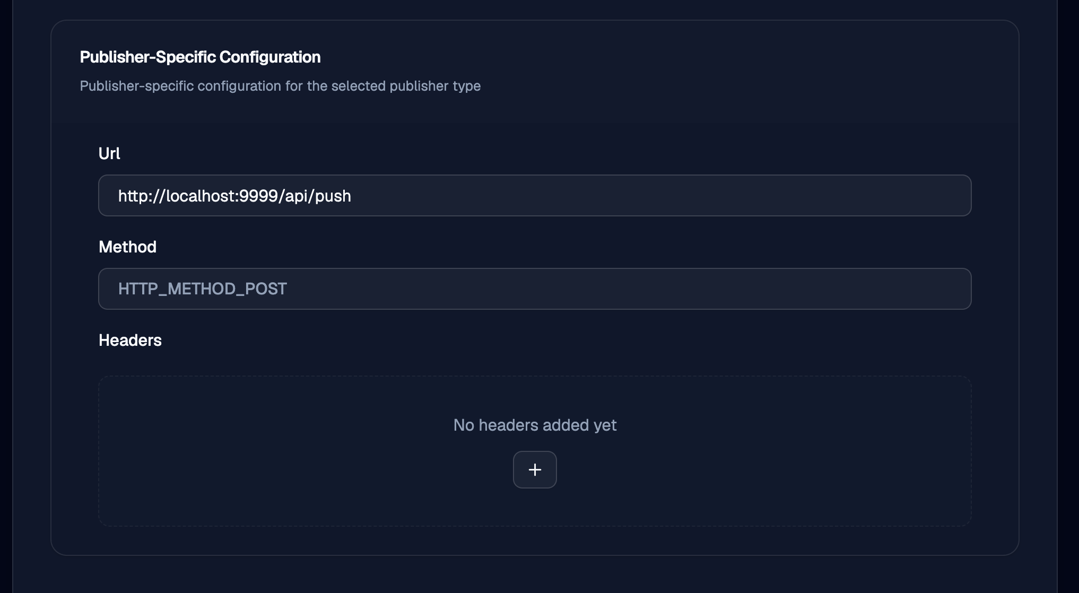
Task: Place cursor after "/api/push" in the Url
Action: tap(352, 196)
